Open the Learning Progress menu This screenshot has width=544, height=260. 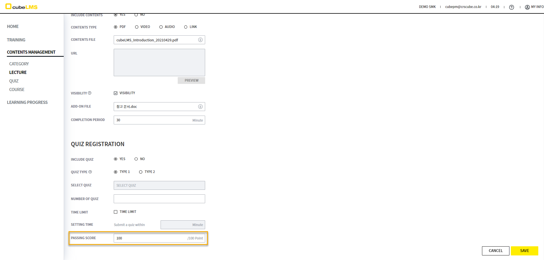(x=27, y=102)
